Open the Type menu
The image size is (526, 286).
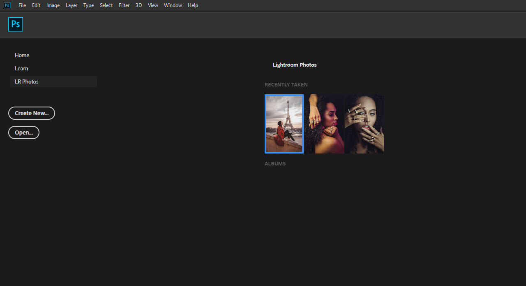click(x=88, y=5)
